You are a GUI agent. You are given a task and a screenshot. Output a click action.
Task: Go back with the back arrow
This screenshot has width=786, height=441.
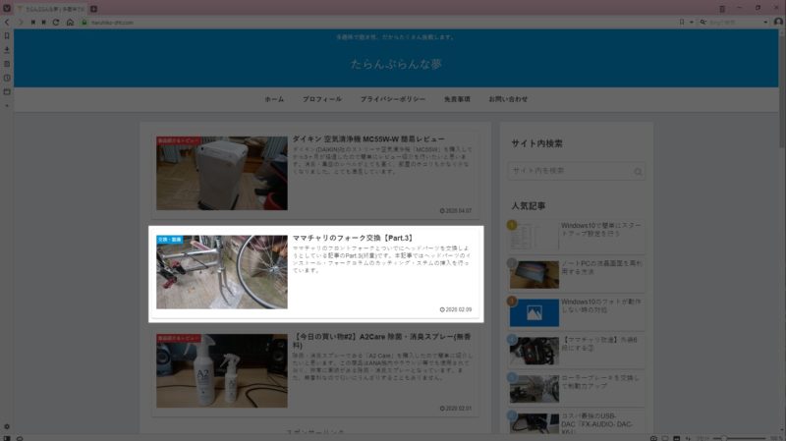(7, 22)
